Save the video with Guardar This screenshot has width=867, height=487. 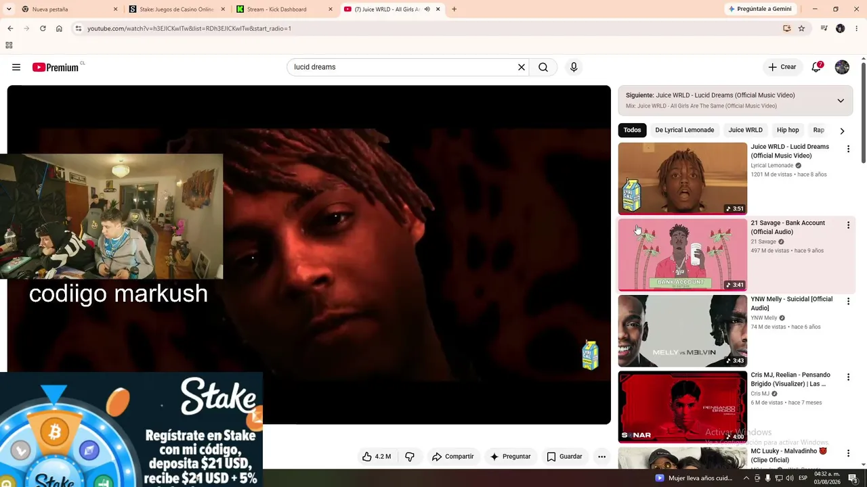(x=564, y=457)
